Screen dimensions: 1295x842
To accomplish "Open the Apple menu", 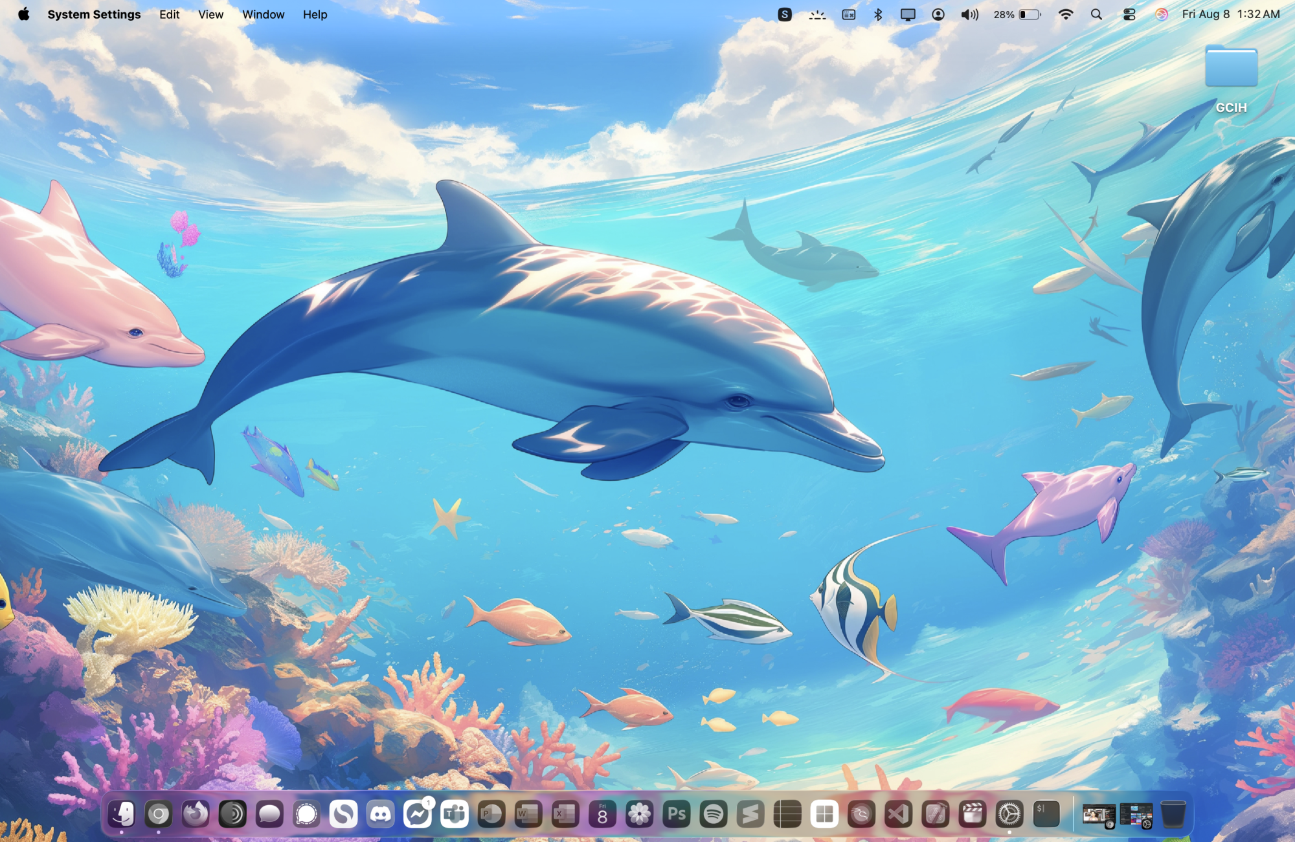I will point(24,14).
